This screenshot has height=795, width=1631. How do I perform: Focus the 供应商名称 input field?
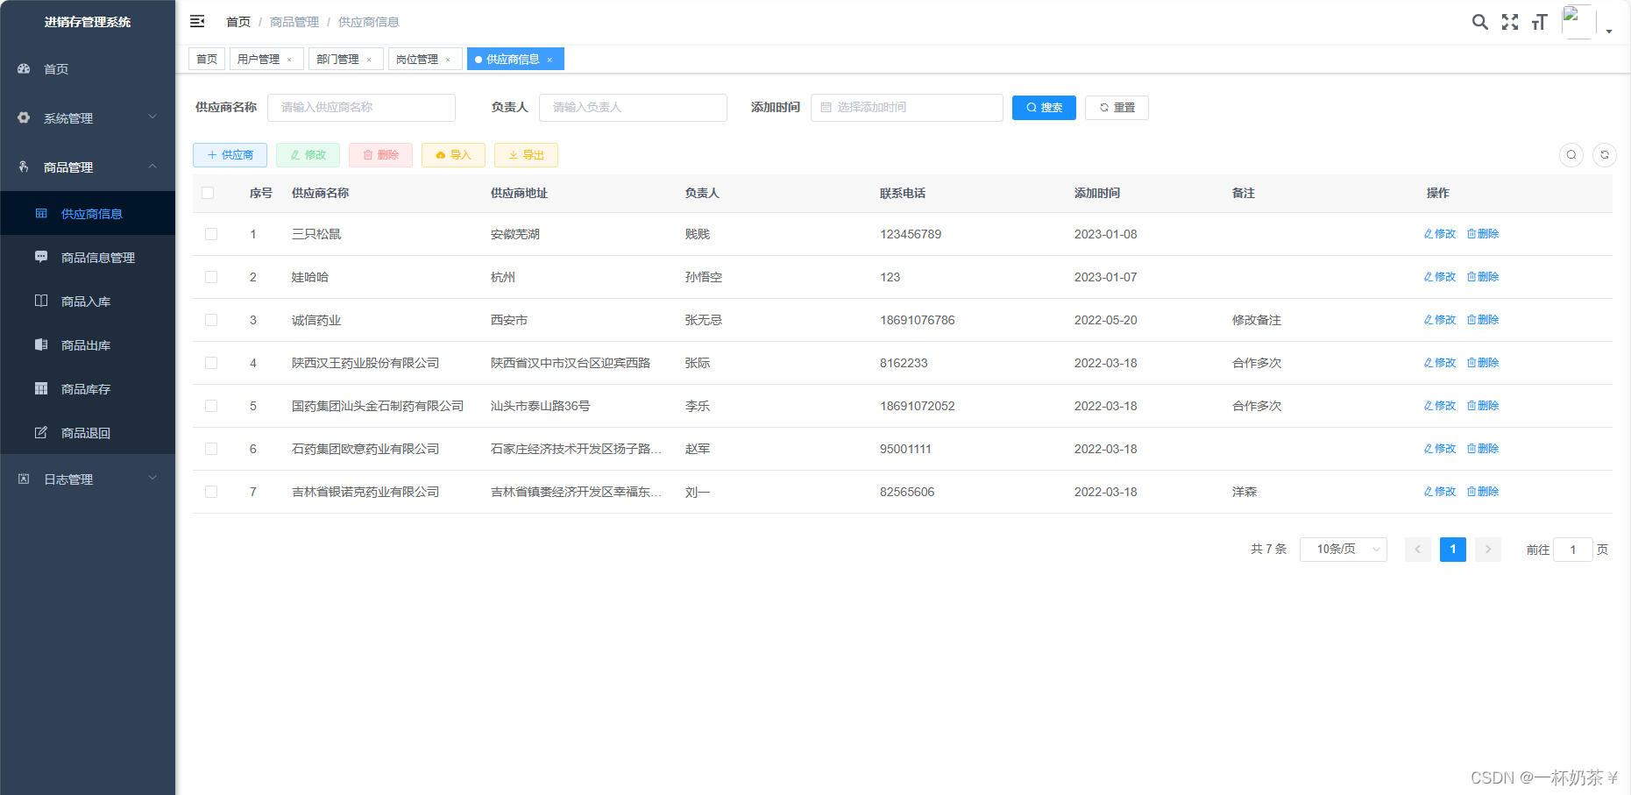click(361, 107)
